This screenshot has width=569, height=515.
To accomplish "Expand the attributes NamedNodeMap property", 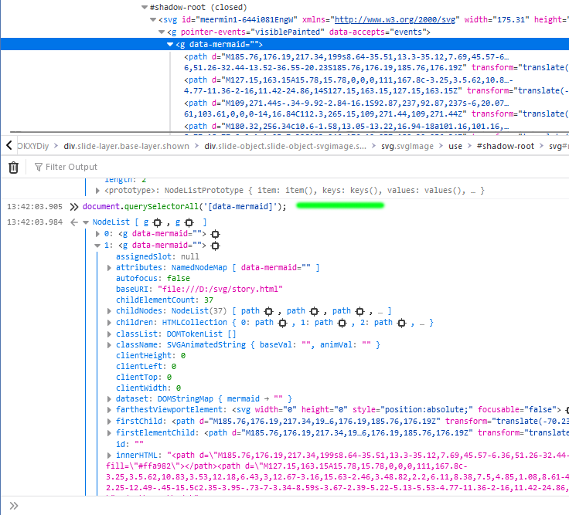I will pyautogui.click(x=109, y=267).
